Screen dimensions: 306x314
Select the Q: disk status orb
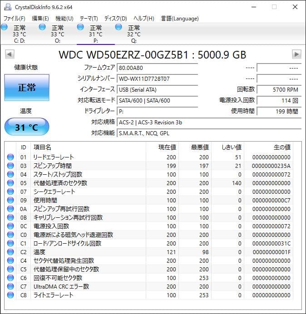[118, 27]
